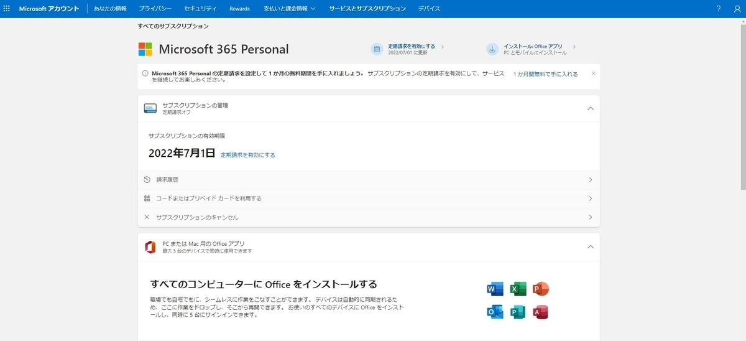Viewport: 746px width, 341px height.
Task: Collapse the PC または Mac 用の Office アプリ section
Action: click(590, 247)
